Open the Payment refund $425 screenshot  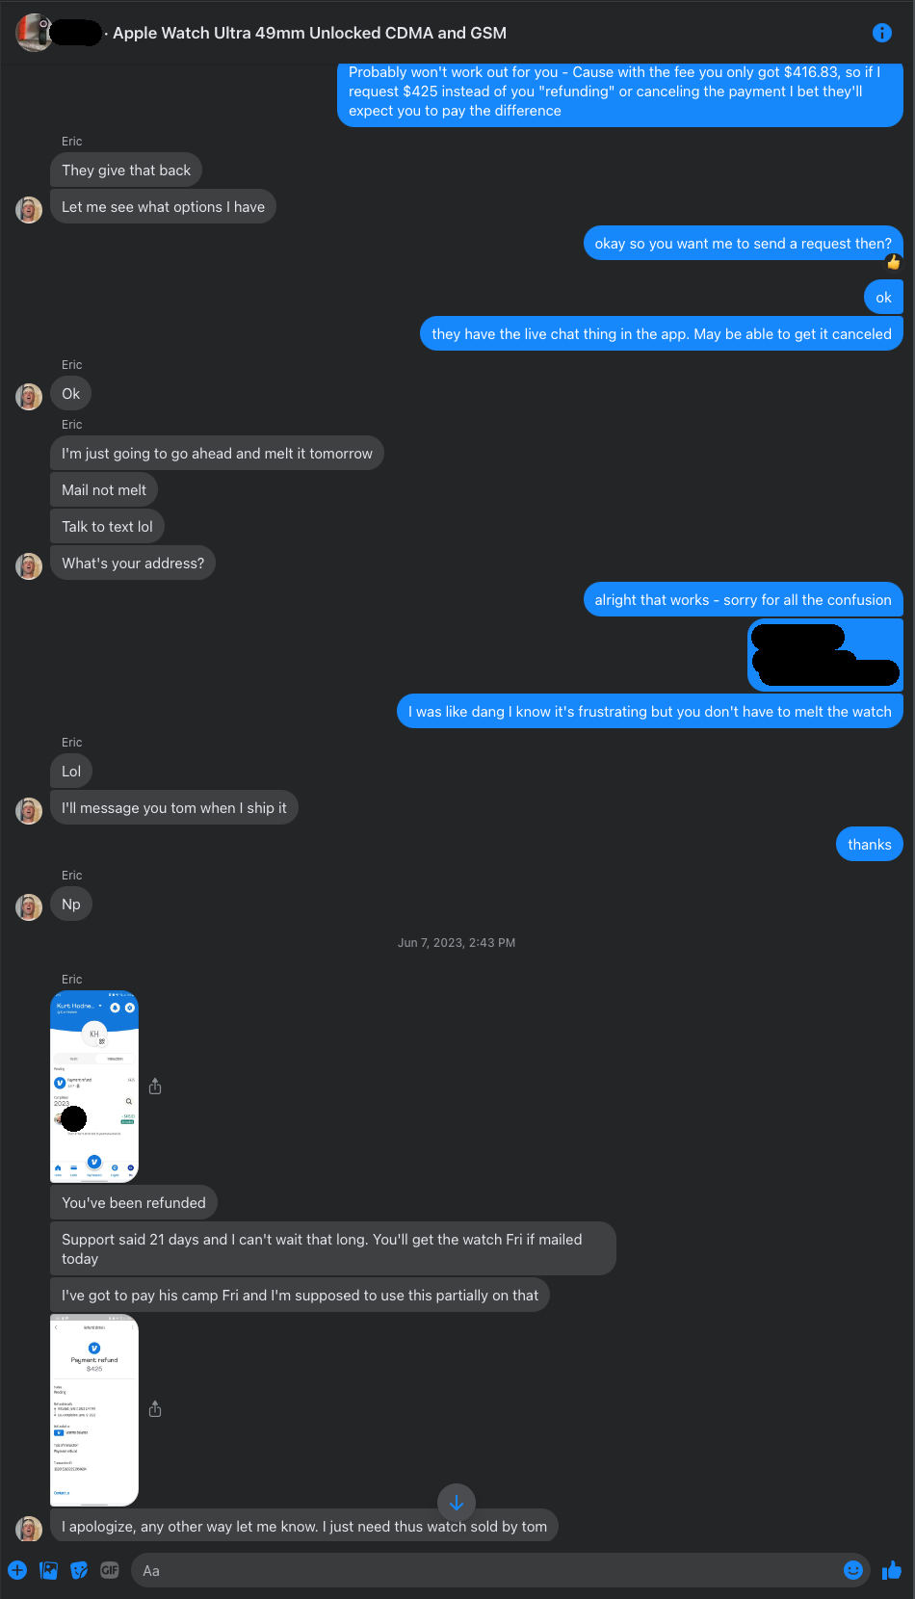(x=94, y=1410)
